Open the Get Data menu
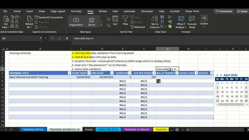The width and height of the screenshot is (249, 140). pyautogui.click(x=6, y=22)
